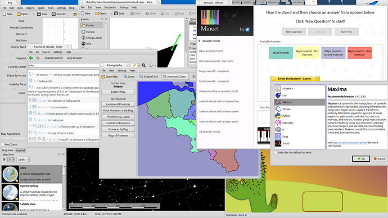
Task: Select the Qalculate backend in Cantor
Action: [300, 123]
